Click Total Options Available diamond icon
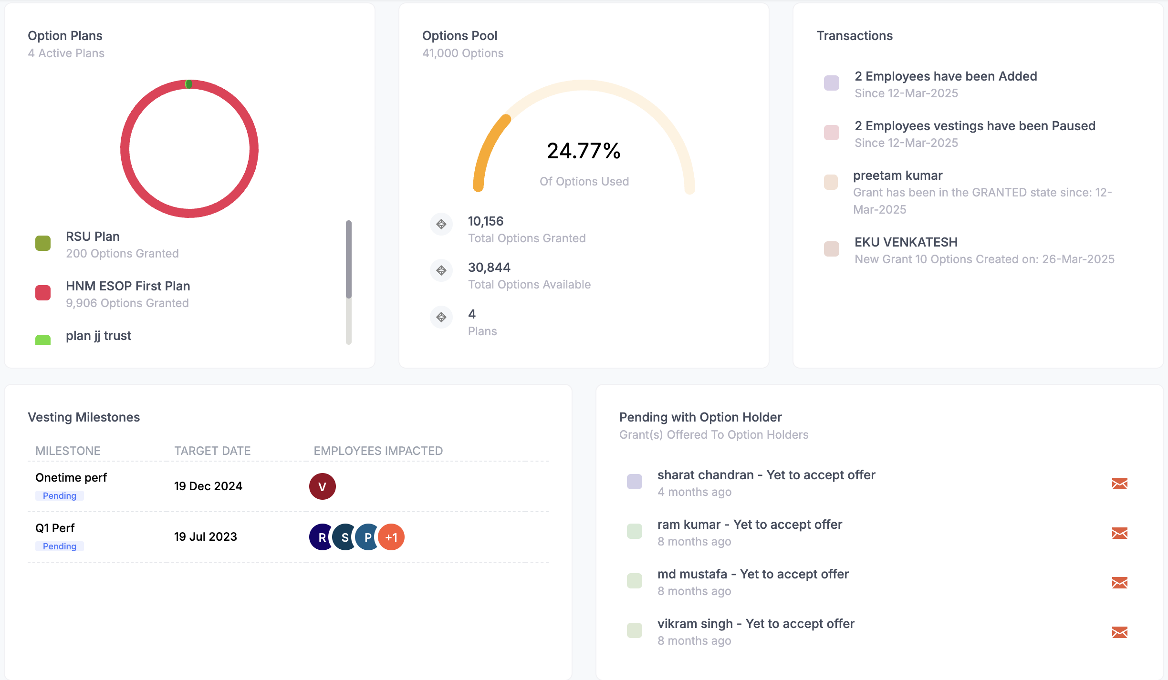This screenshot has width=1168, height=680. (441, 270)
